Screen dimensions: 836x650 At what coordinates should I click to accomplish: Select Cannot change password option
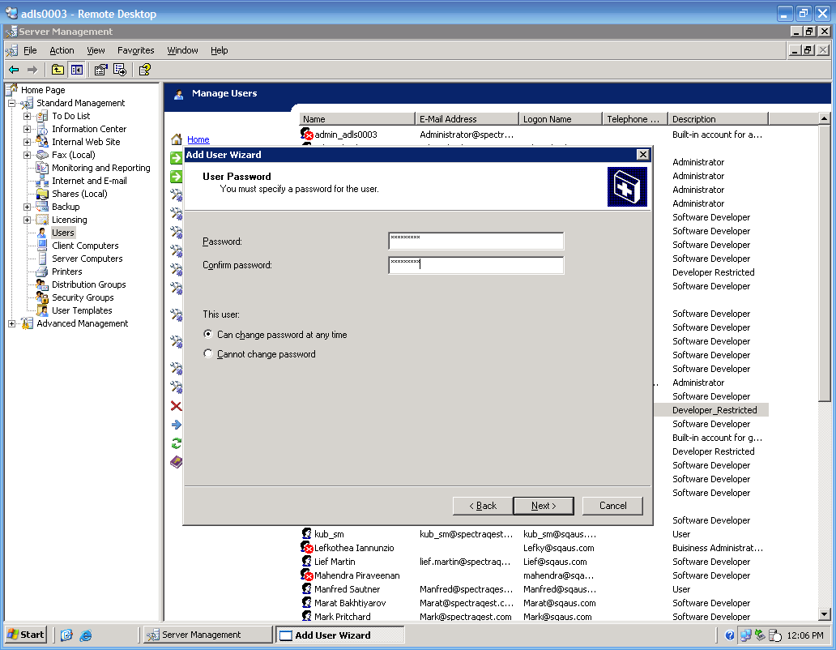(208, 353)
